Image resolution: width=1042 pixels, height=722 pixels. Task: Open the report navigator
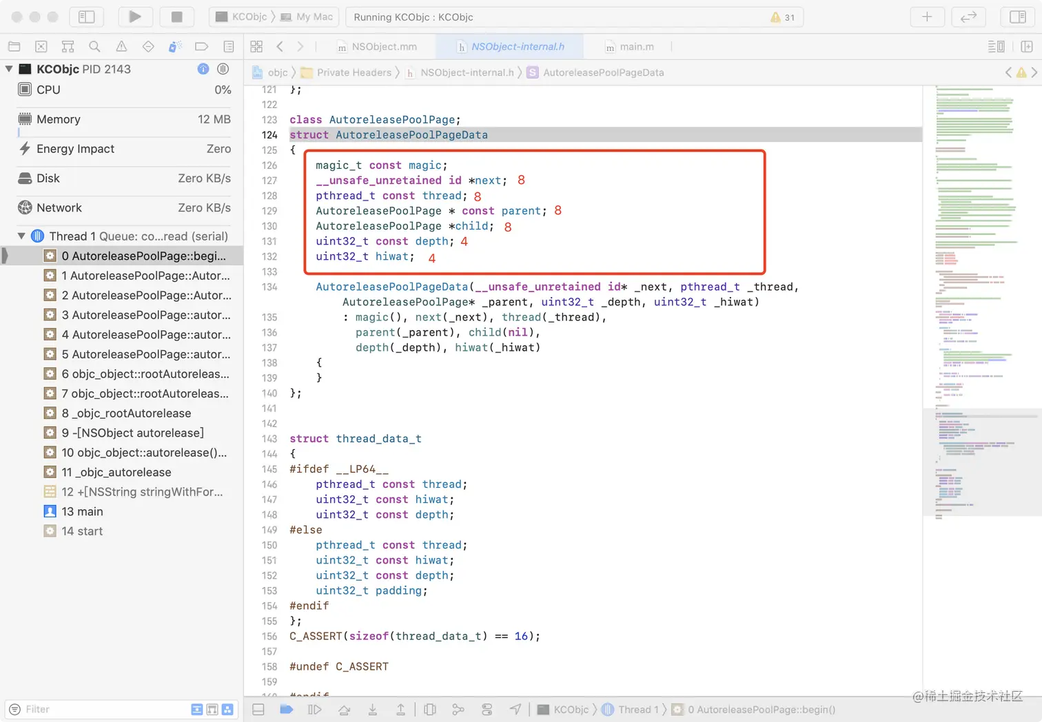click(229, 46)
